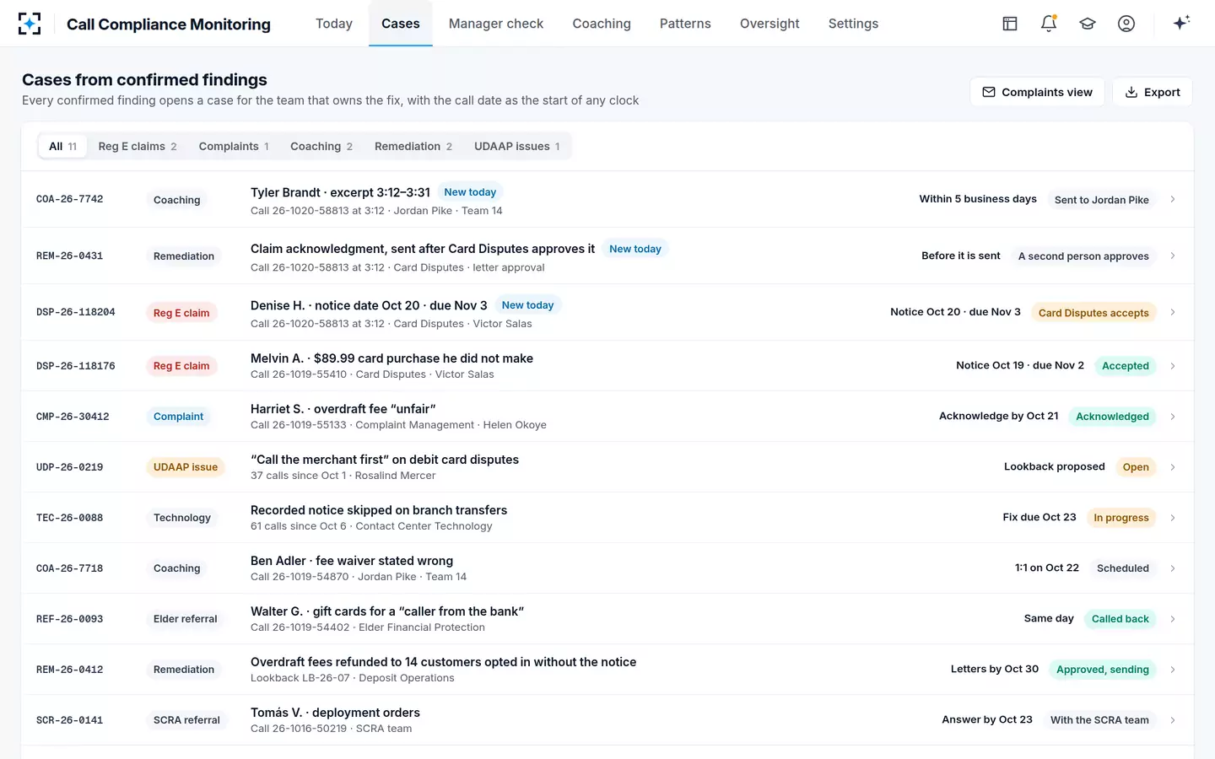The image size is (1215, 759).
Task: Expand case COA-26-7742 with its chevron
Action: (1173, 200)
